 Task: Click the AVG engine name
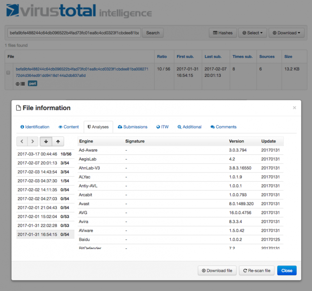point(83,213)
